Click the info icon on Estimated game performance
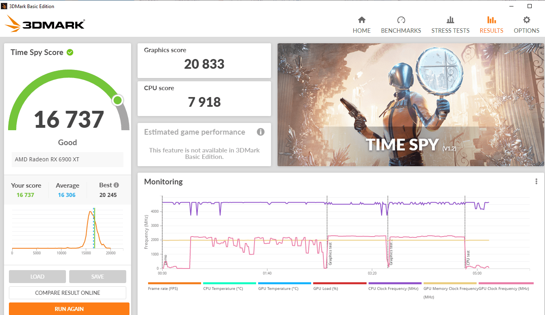Screen dimensions: 545x315 coord(261,132)
